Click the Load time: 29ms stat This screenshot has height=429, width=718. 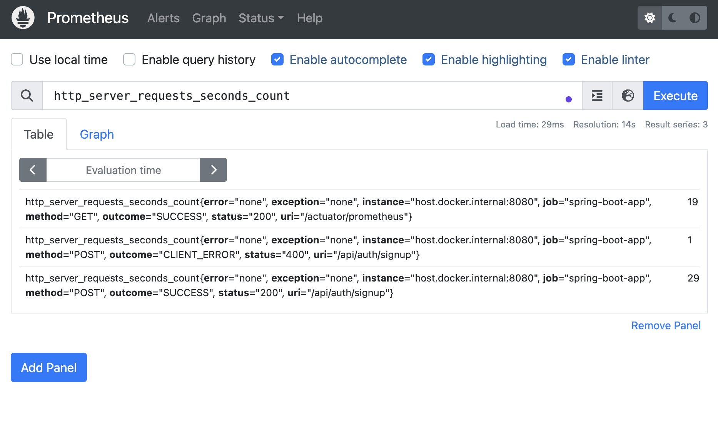[x=530, y=124]
